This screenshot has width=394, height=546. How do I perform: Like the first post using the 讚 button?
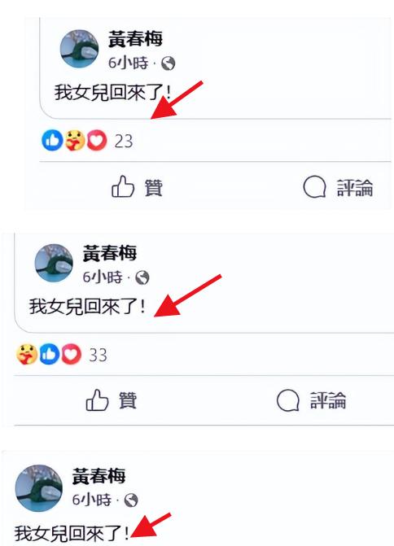(x=137, y=187)
